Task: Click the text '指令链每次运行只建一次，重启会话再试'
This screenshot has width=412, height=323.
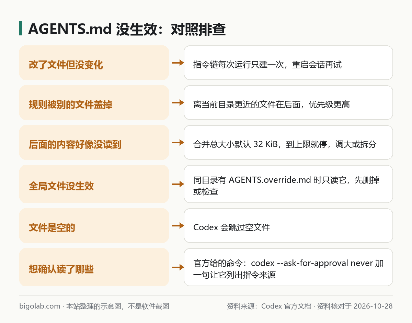Action: coord(267,65)
